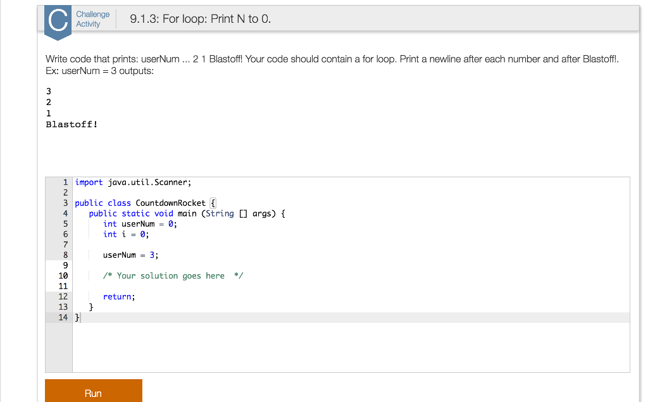Click line number 1 in the gutter
The height and width of the screenshot is (402, 648).
[63, 182]
